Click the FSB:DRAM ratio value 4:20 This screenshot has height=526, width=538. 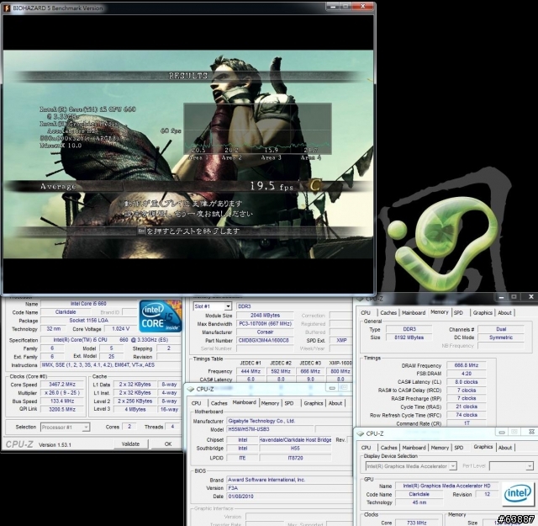point(467,374)
